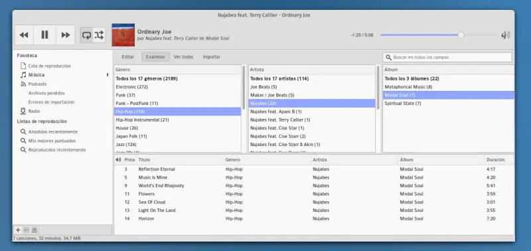The image size is (531, 251).
Task: Select artist Maker / Joe Beats (5)
Action: pos(312,95)
